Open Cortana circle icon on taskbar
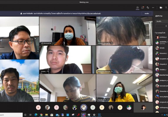The height and width of the screenshot is (117, 168). click(x=25, y=115)
